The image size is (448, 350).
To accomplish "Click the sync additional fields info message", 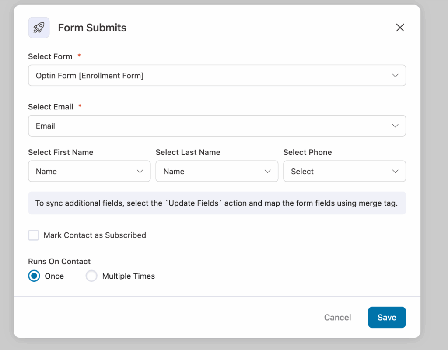I will [217, 203].
